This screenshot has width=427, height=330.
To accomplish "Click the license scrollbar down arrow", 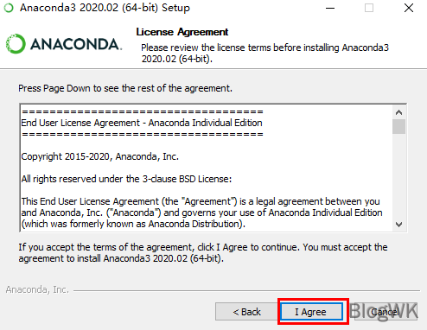I will point(398,225).
